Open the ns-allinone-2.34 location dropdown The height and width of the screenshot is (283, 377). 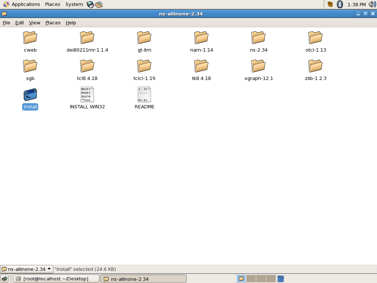click(x=25, y=269)
